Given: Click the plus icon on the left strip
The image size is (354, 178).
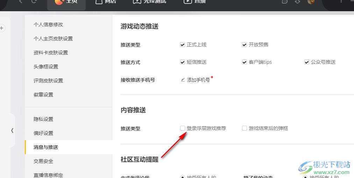Looking at the screenshot, I should coord(2,28).
